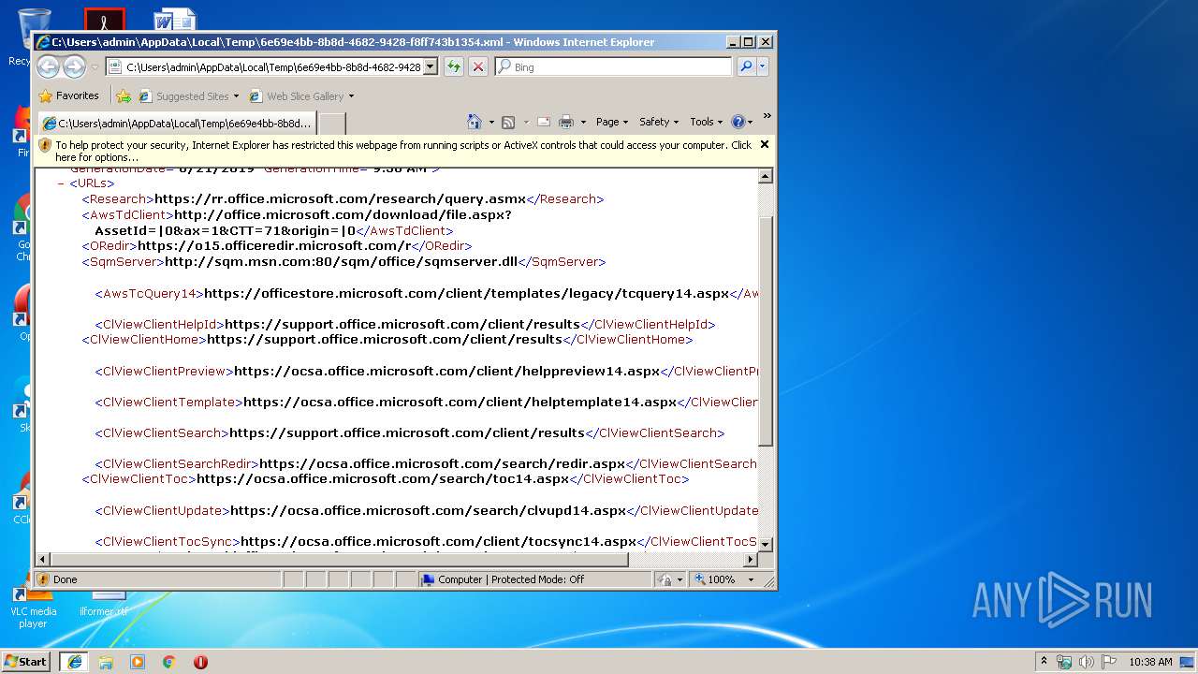Stop loading with the red X button

(x=478, y=67)
